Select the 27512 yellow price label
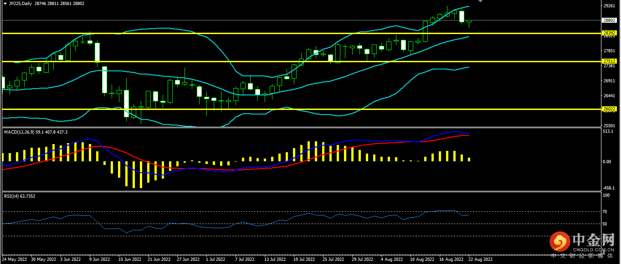Screen dimensions: 621x264 609,61
